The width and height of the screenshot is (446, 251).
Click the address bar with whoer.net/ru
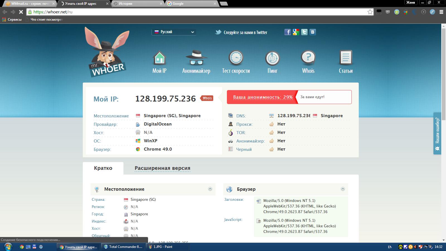click(200, 12)
